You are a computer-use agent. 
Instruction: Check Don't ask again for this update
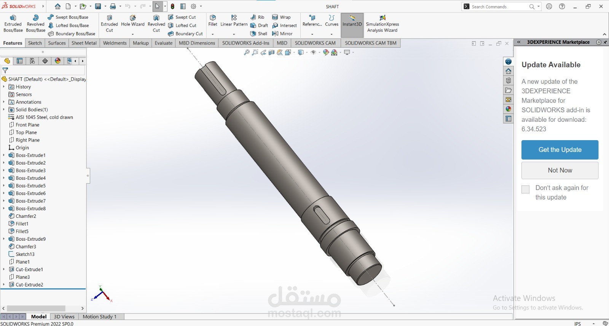525,189
